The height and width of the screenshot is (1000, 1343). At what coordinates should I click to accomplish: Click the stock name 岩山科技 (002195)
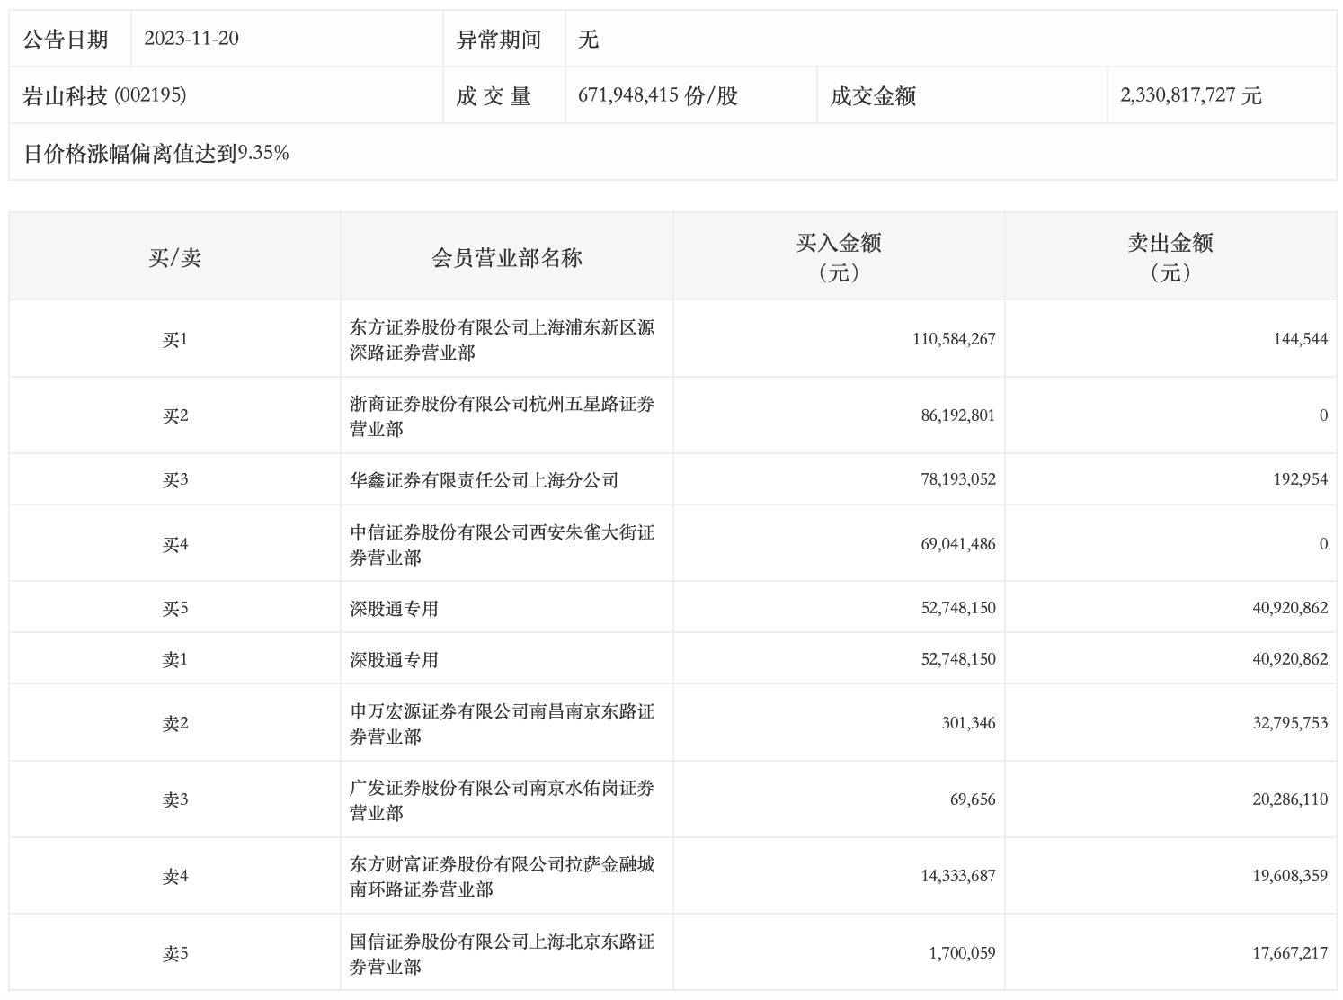104,95
